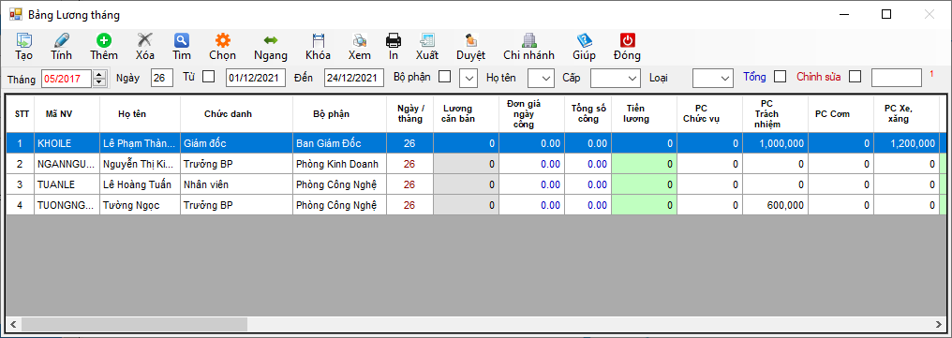
Task: Click the orange Chọn gear icon
Action: (223, 40)
